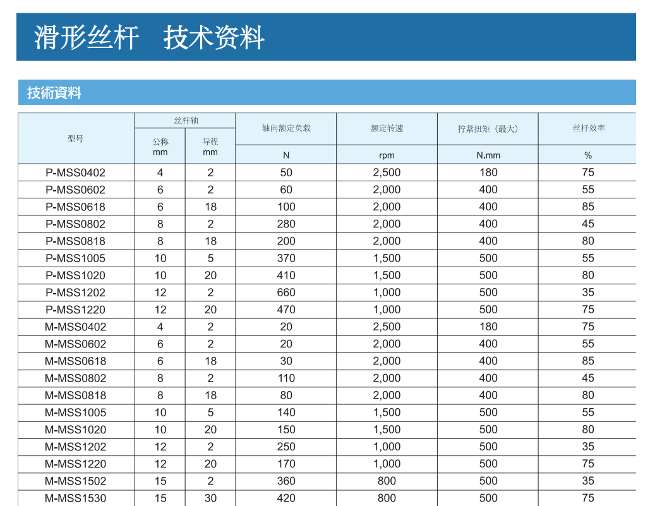The width and height of the screenshot is (655, 506).
Task: Click the 滑形丝杆 技术资料 page title
Action: point(149,38)
